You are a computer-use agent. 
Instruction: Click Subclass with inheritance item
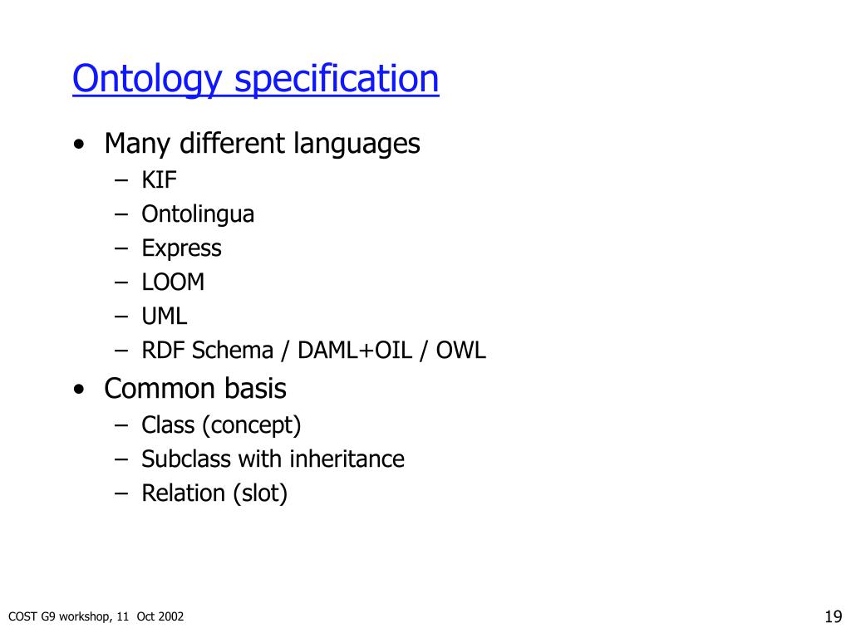click(x=273, y=459)
